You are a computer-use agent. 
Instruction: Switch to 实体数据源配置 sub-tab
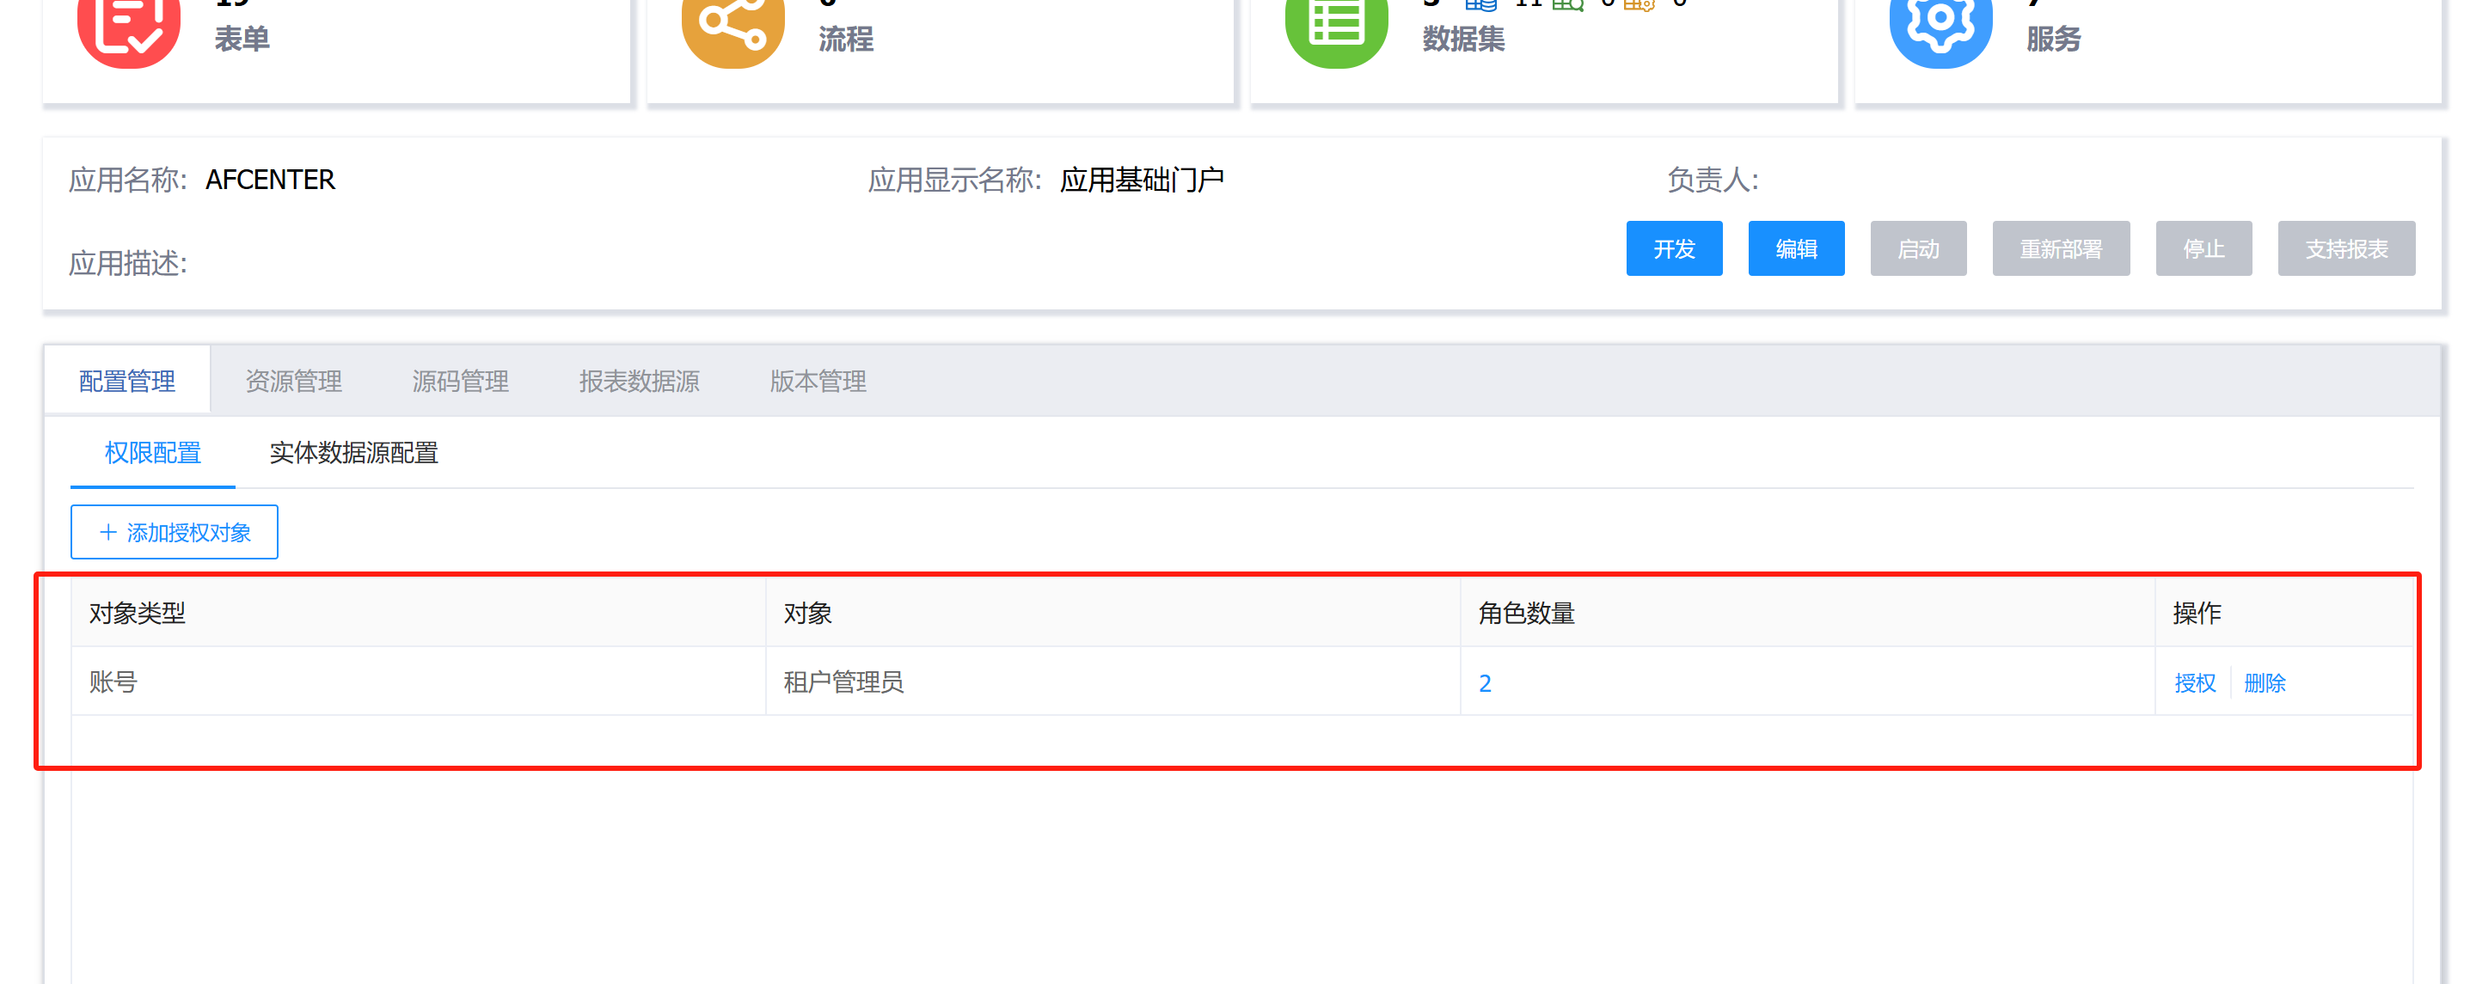[352, 452]
